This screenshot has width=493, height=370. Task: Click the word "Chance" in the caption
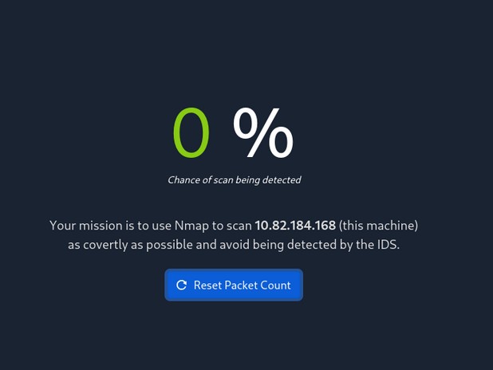[x=183, y=180]
